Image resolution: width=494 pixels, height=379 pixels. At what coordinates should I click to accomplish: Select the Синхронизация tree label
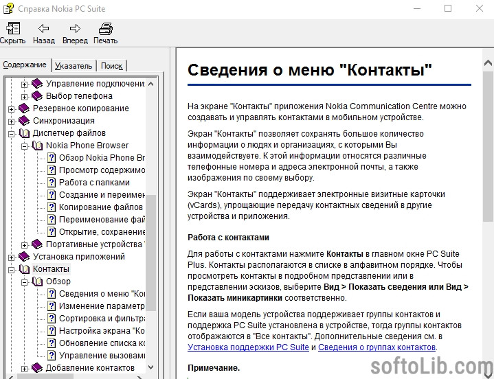coord(64,121)
